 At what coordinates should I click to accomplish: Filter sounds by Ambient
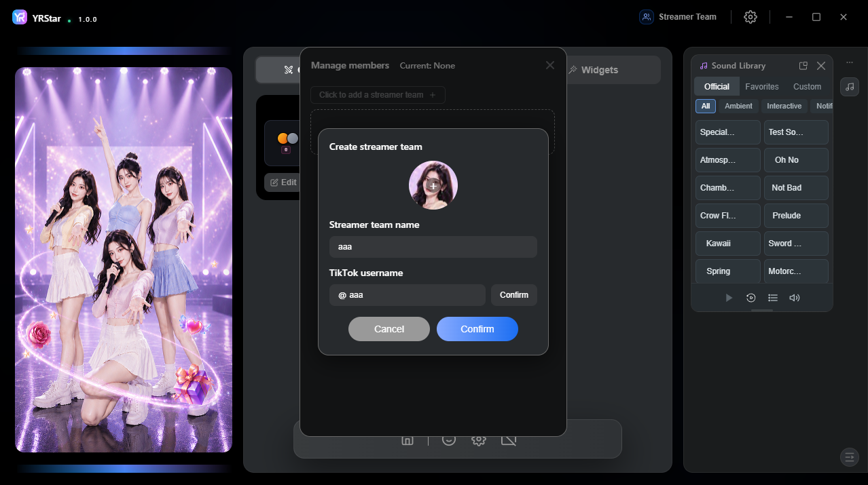(x=738, y=106)
